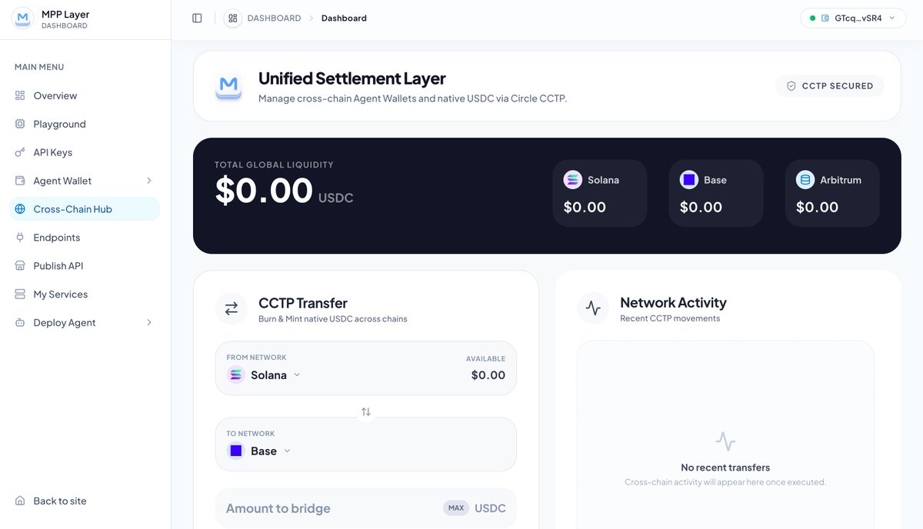The image size is (923, 529).
Task: Open Overview in the main menu
Action: tap(85, 95)
